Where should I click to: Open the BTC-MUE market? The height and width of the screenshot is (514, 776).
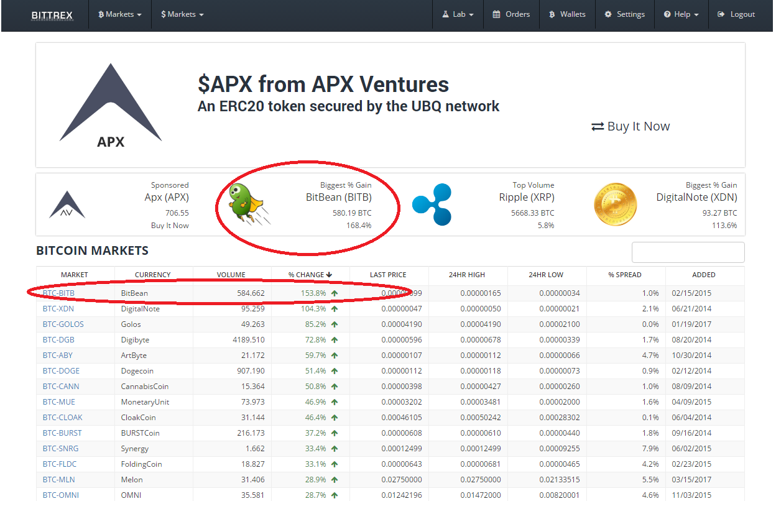59,402
